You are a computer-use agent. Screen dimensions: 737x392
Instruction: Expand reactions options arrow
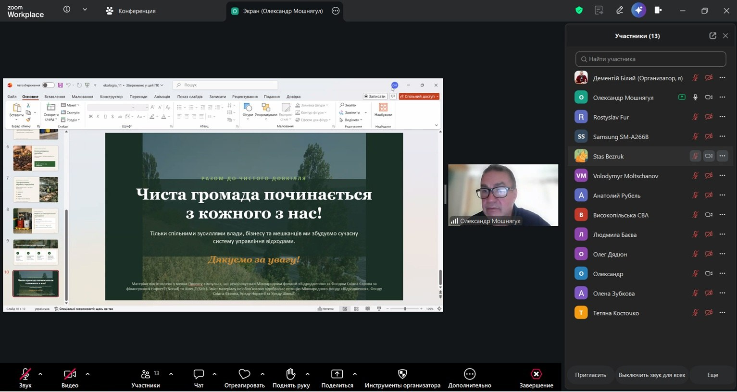(262, 374)
